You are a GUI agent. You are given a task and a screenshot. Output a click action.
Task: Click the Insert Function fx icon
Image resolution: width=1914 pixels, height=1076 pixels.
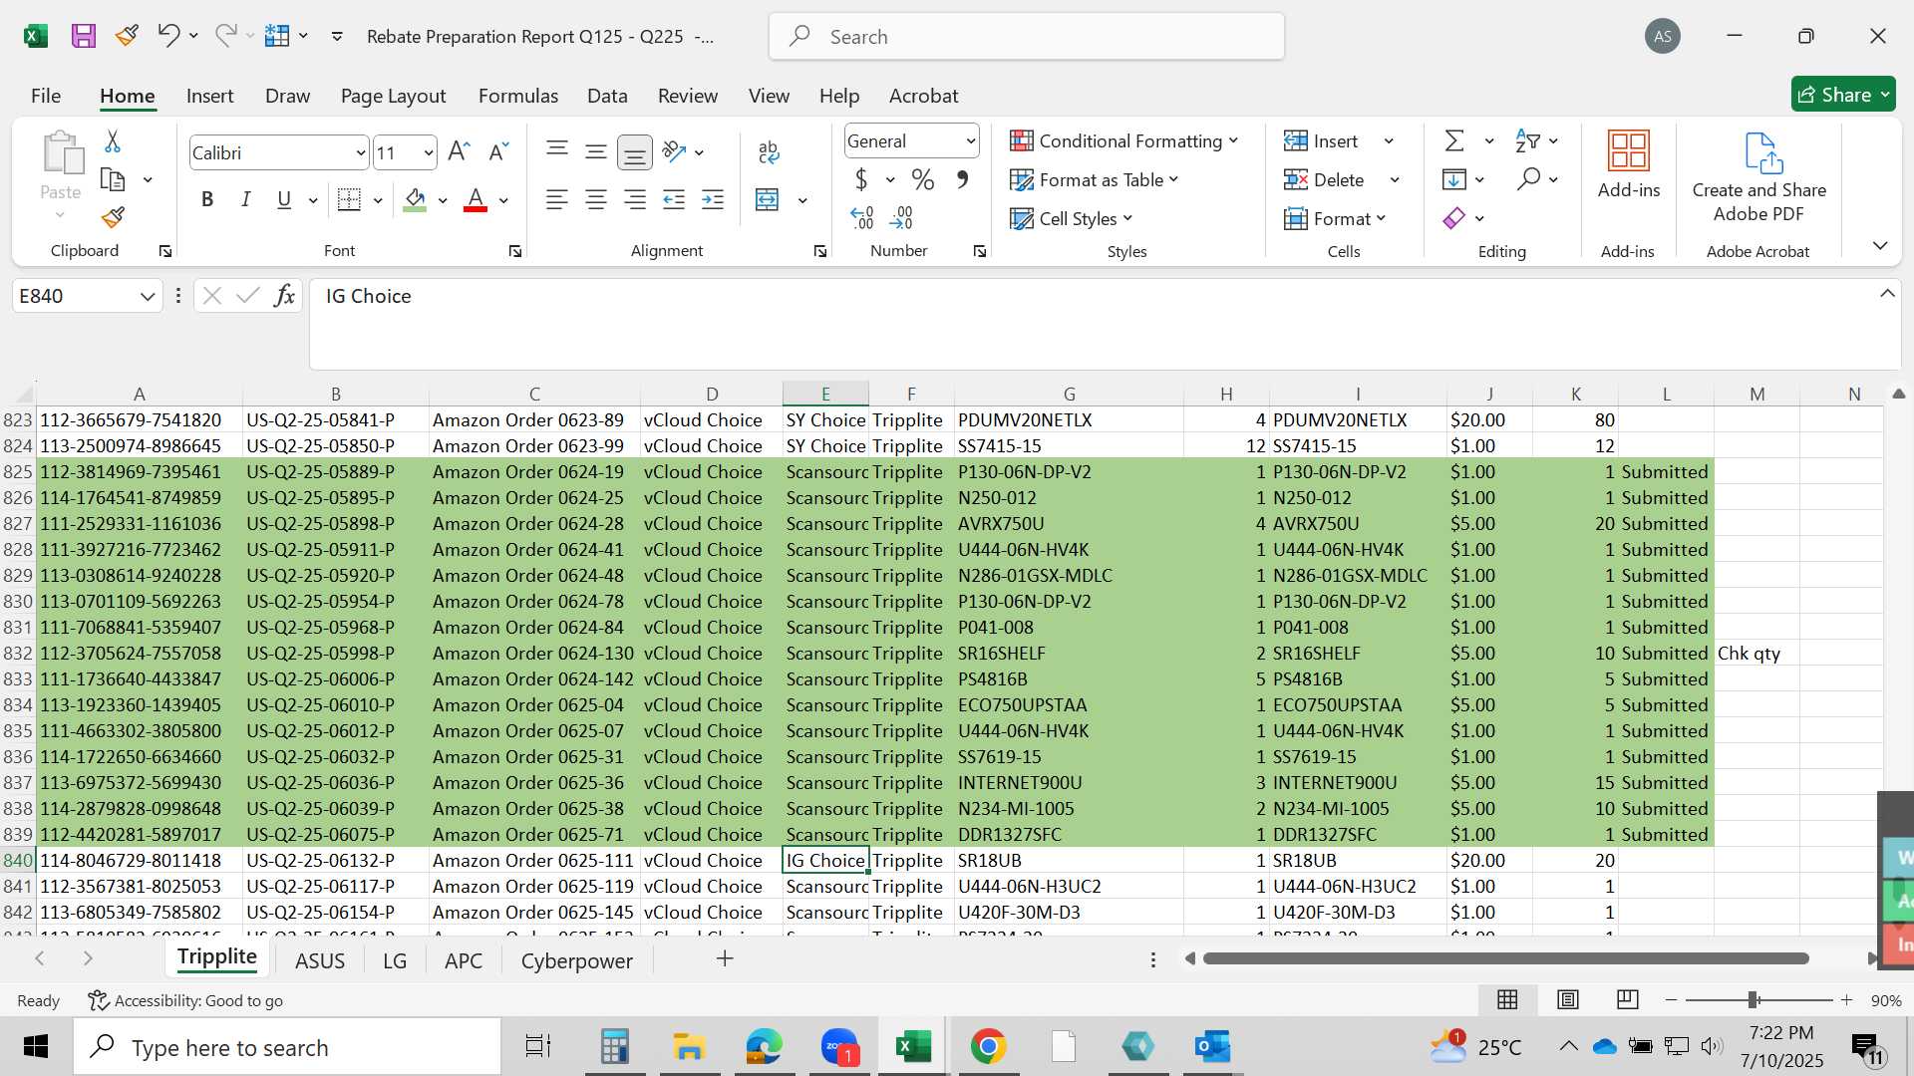pyautogui.click(x=284, y=296)
